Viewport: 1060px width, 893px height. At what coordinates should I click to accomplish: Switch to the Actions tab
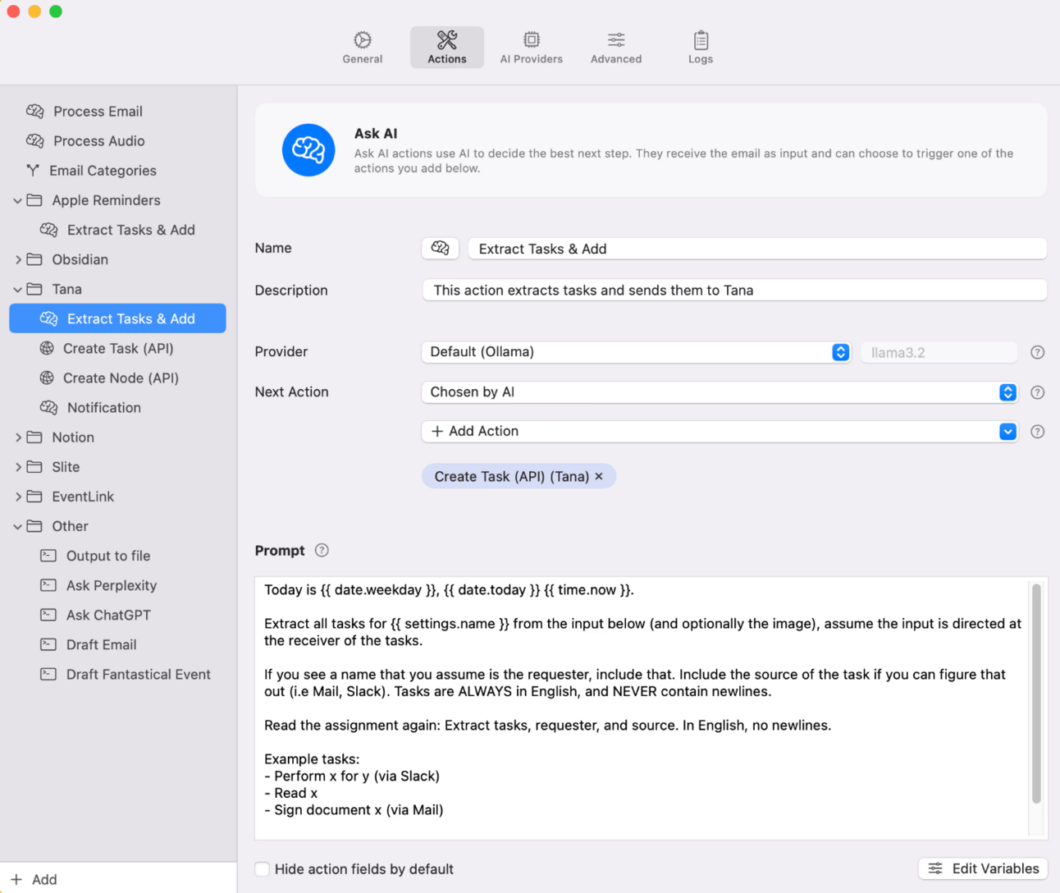447,48
